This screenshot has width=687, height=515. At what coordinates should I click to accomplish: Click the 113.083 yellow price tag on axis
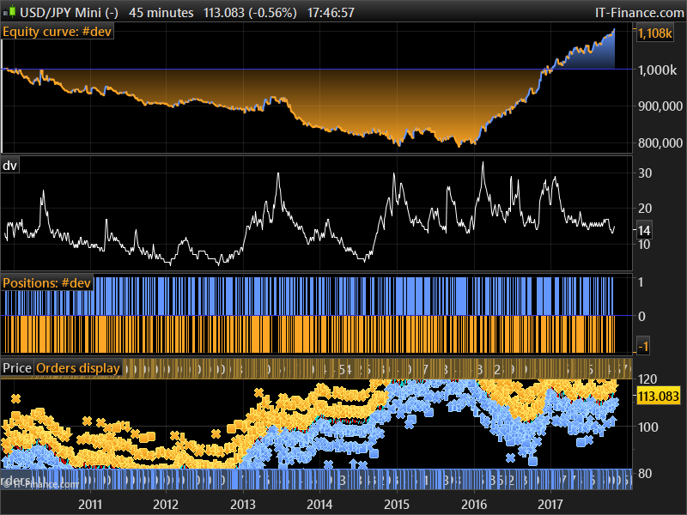pos(659,397)
